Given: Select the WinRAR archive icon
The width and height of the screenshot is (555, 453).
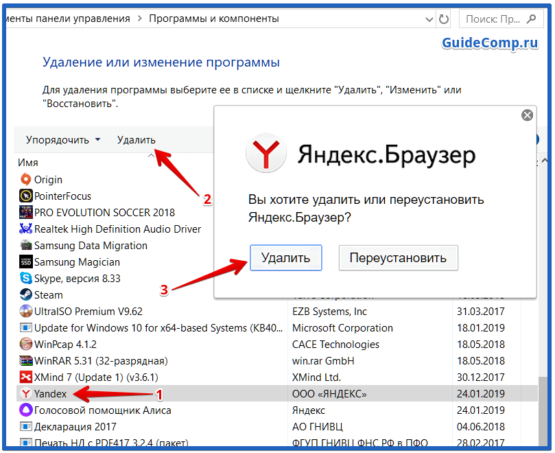Looking at the screenshot, I should pyautogui.click(x=25, y=360).
